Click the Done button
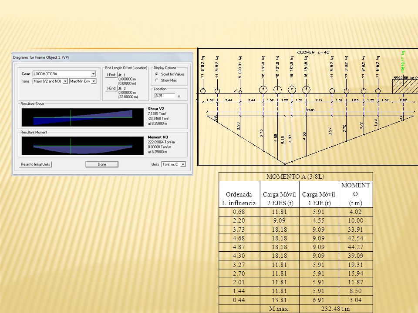The height and width of the screenshot is (313, 418). 102,164
